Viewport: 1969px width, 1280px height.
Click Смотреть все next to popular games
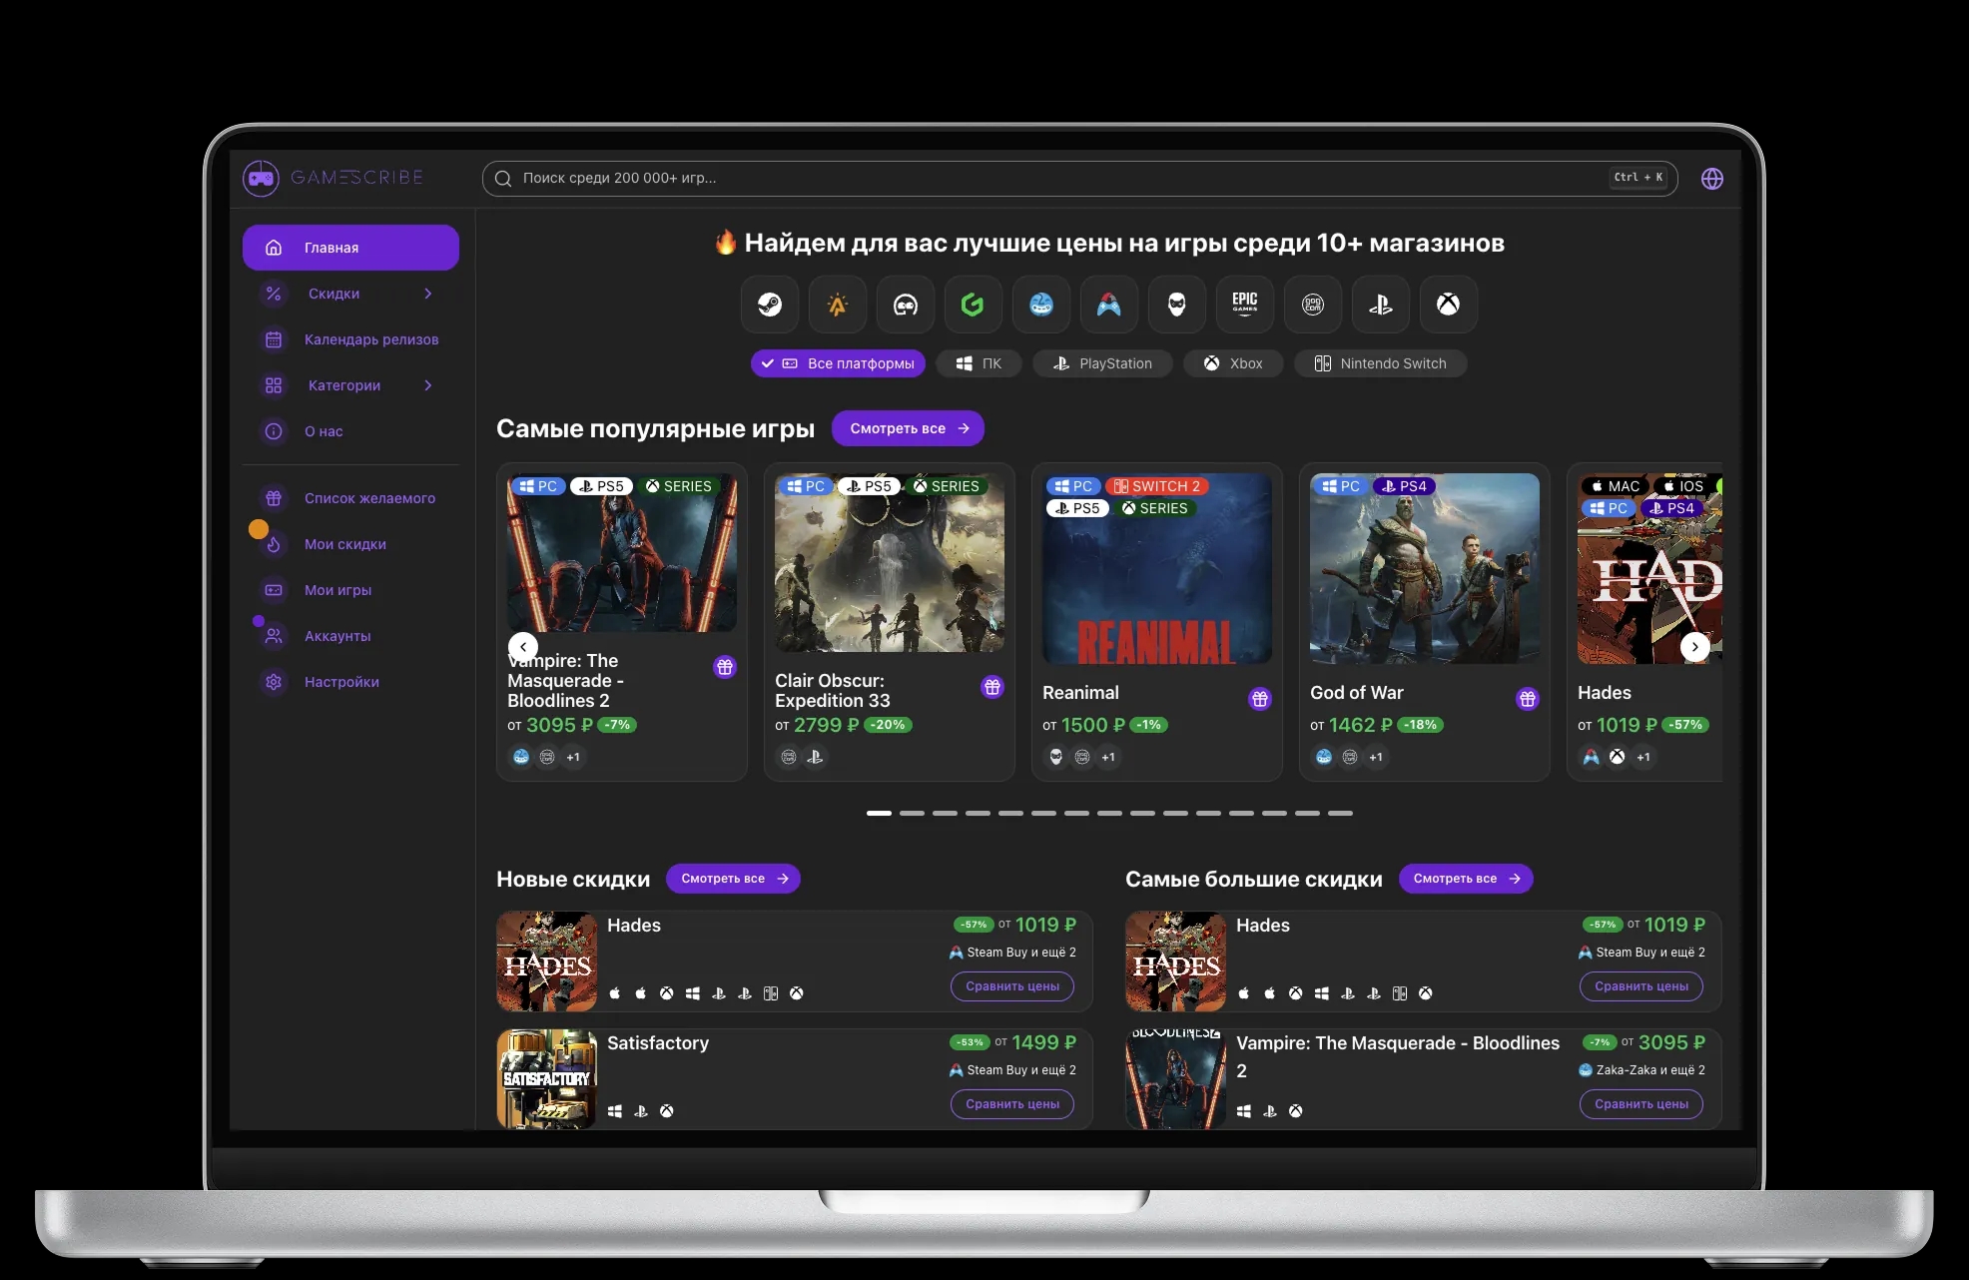[x=908, y=428]
